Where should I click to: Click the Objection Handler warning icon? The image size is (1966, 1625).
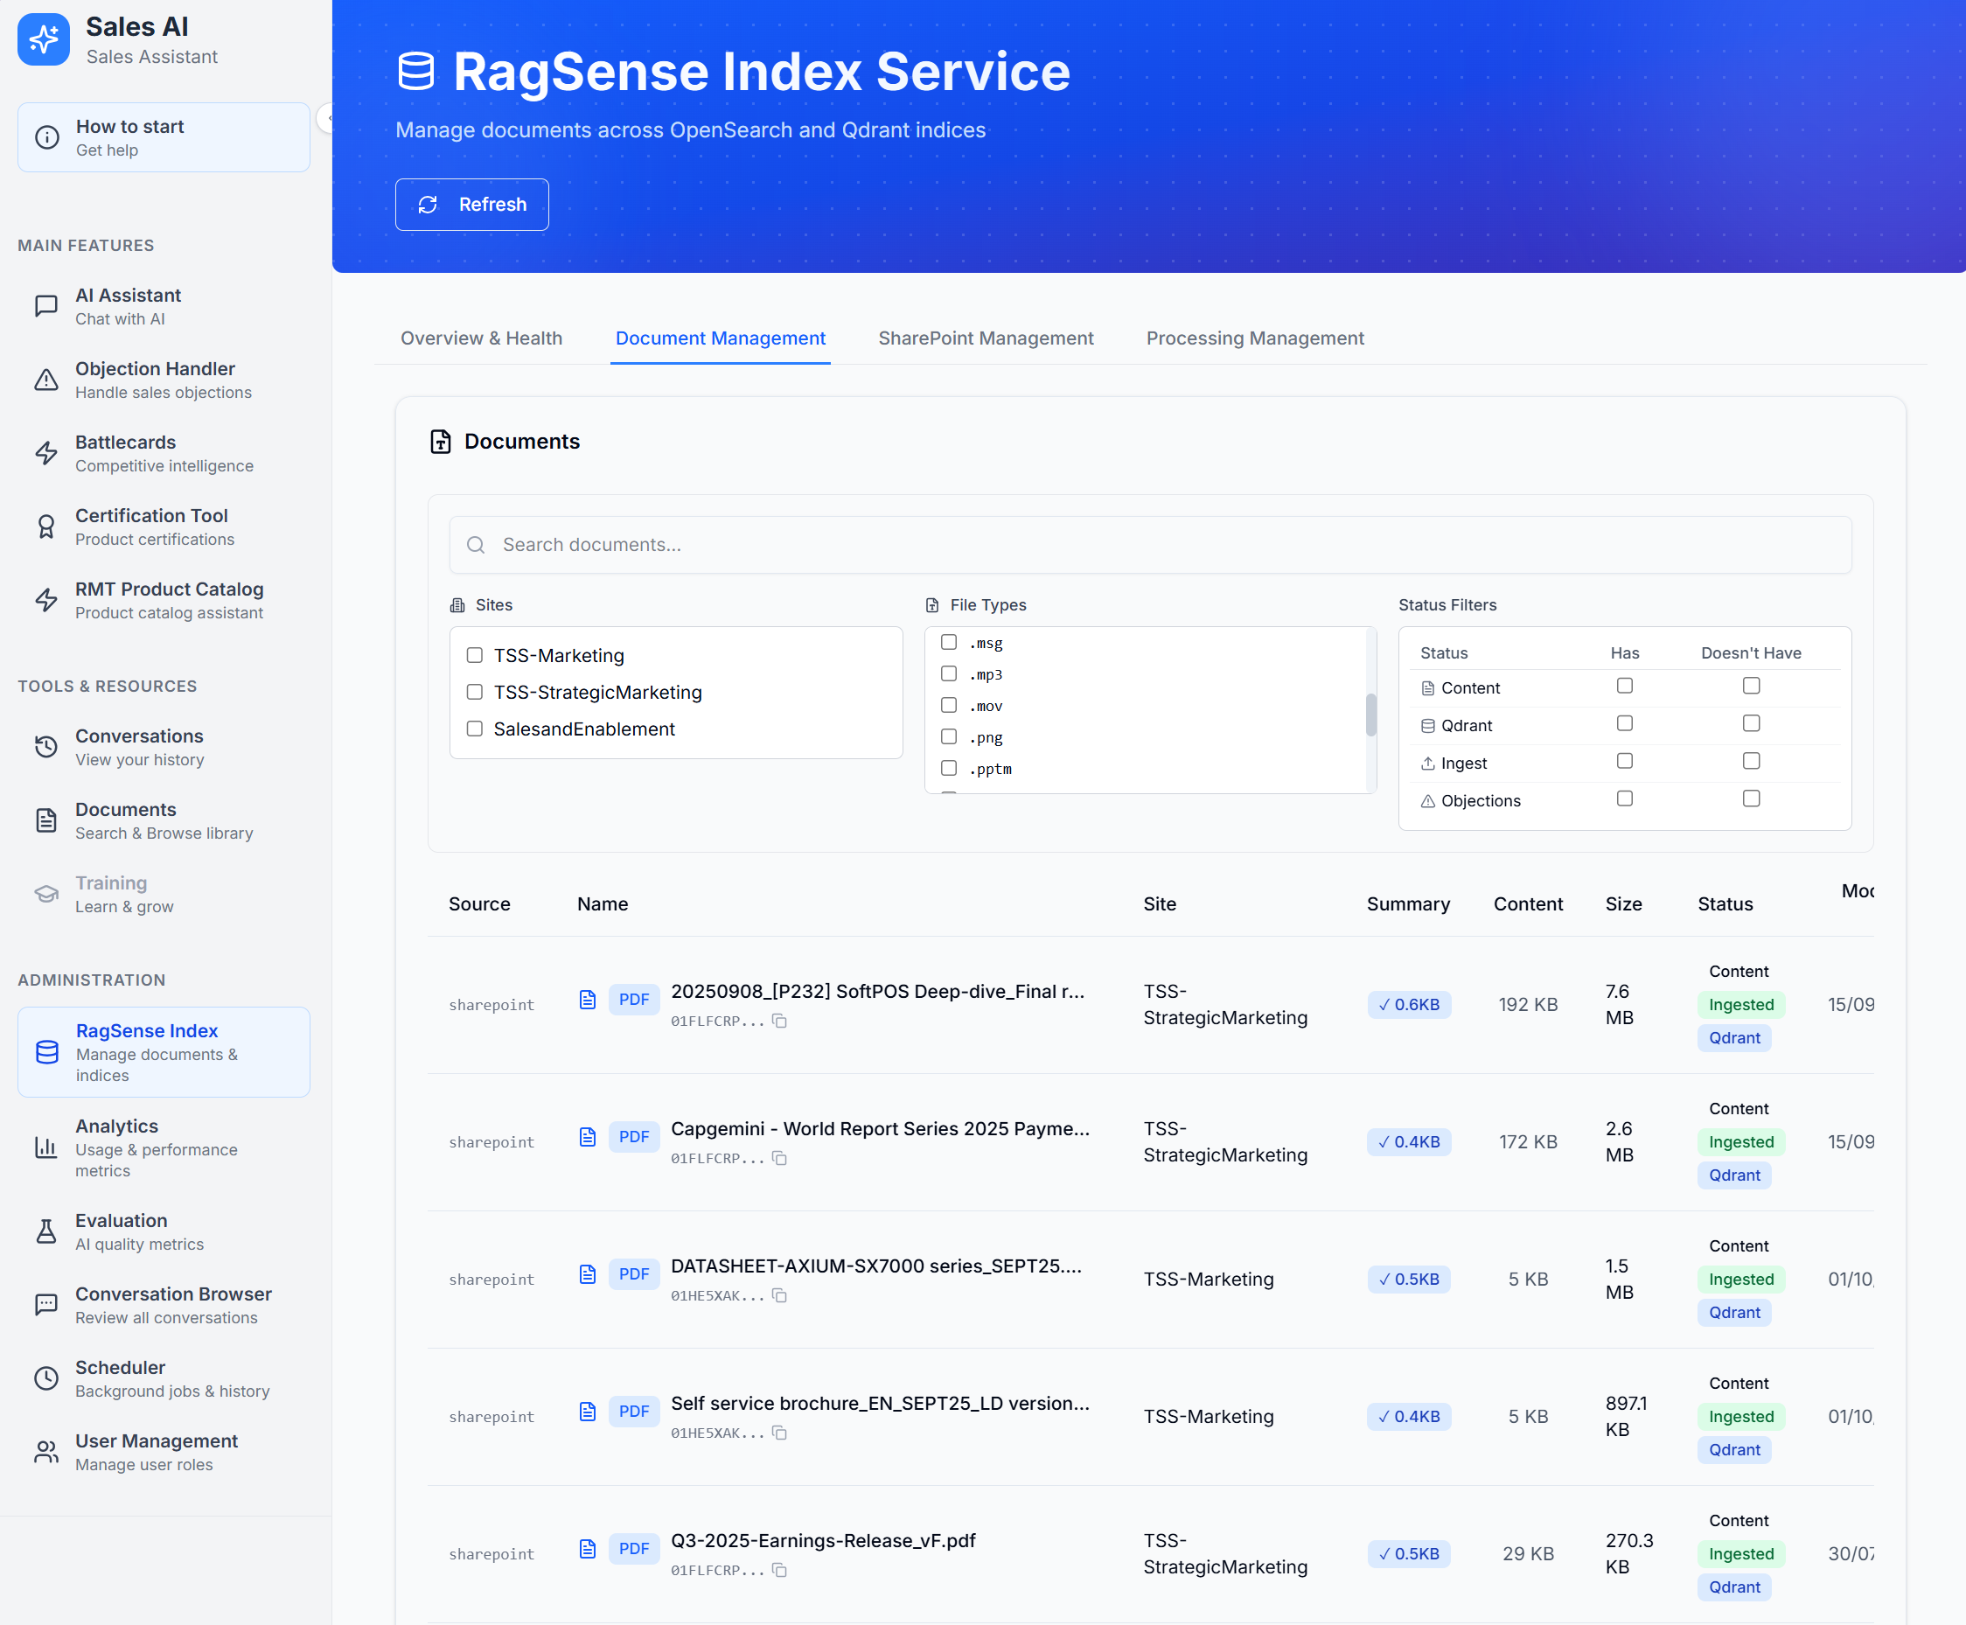[x=45, y=380]
